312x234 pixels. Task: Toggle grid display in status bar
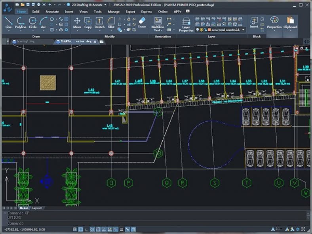tap(80, 229)
